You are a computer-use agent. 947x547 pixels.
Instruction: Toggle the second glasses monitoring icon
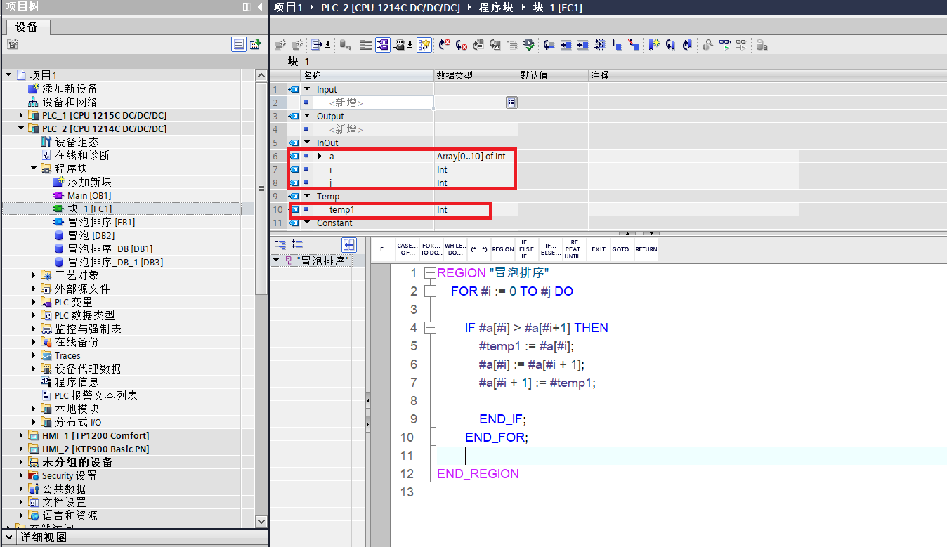[x=742, y=44]
